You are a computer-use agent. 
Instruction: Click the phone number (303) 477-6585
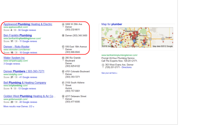[x=73, y=102]
